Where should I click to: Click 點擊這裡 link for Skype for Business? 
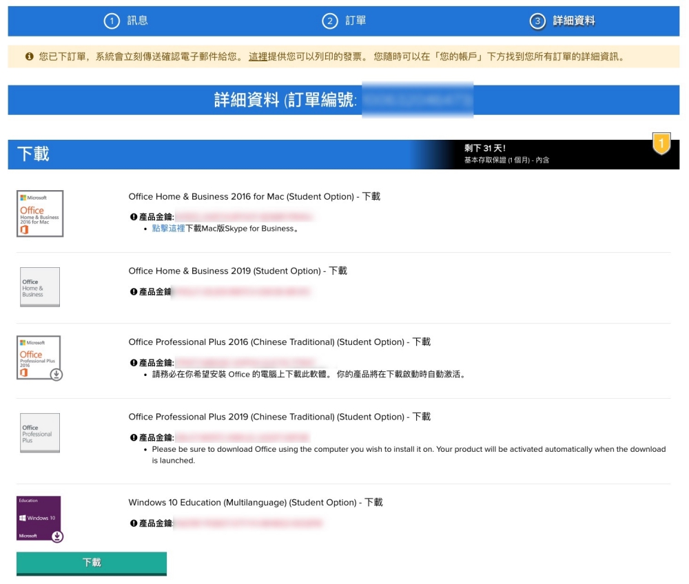(168, 229)
